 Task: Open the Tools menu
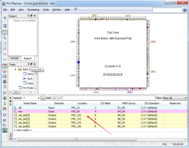46,10
